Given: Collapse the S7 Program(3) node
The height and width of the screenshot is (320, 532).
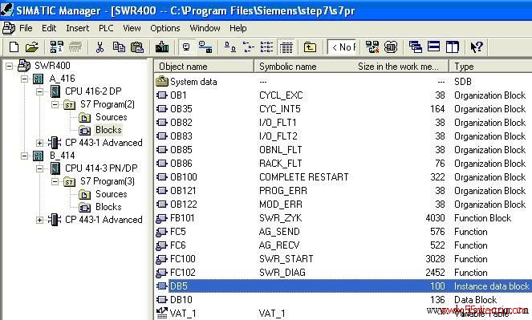Looking at the screenshot, I should pos(55,182).
